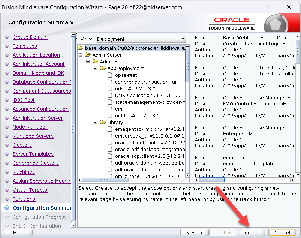Select the coherence-transaction-rar tree item
Screen dimensions: 301x238
coord(146,82)
